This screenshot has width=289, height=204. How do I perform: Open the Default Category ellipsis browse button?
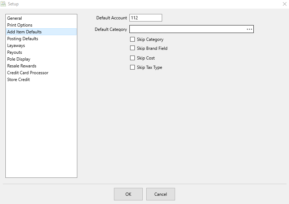click(x=249, y=29)
